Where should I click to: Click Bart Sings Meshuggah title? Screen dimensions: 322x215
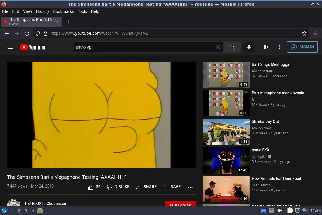[271, 64]
